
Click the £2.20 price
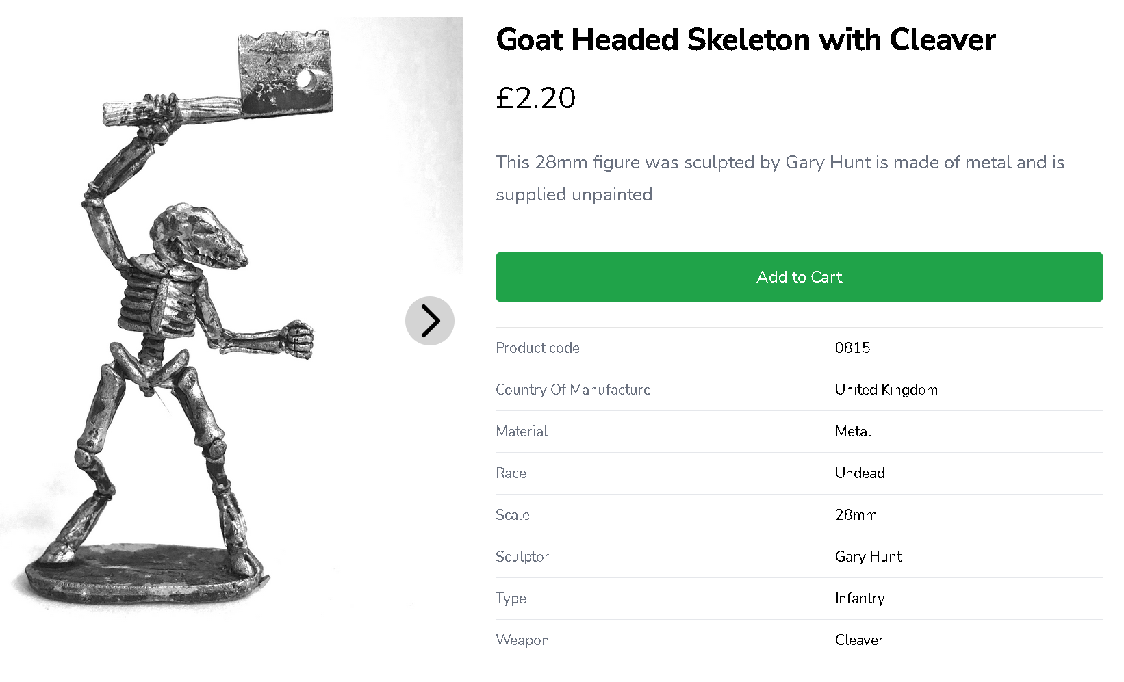coord(535,98)
